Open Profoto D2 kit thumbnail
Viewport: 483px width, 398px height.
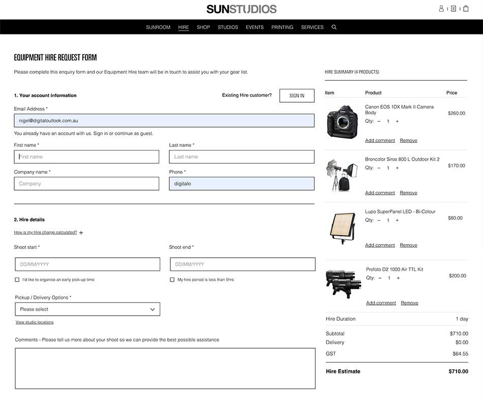(x=343, y=284)
